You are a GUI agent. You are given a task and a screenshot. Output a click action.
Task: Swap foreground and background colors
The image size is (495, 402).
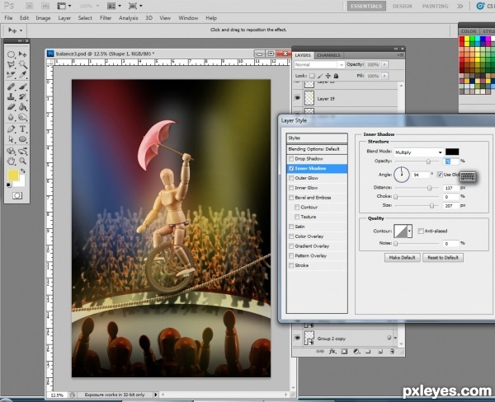pos(23,171)
